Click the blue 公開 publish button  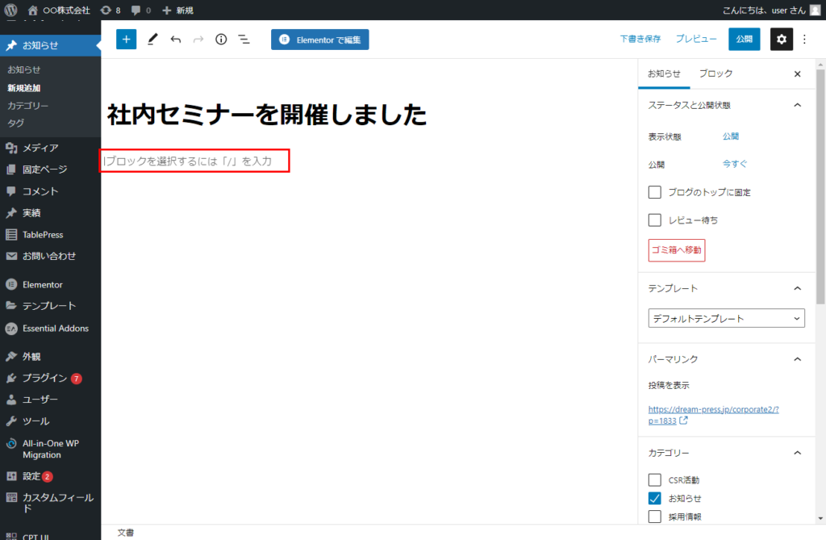[744, 39]
